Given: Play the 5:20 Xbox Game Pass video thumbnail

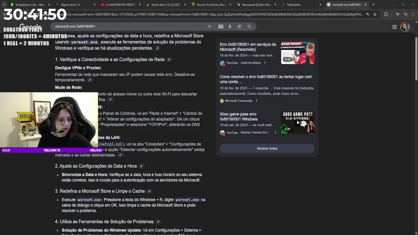Looking at the screenshot, I should pyautogui.click(x=297, y=123).
